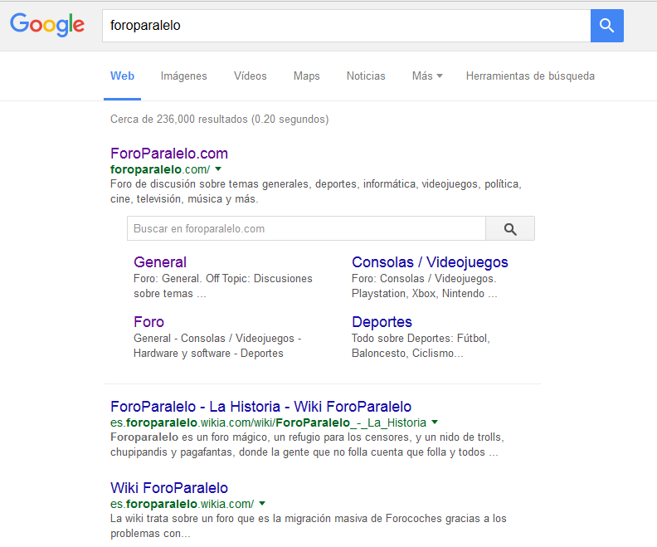
Task: Click the 'Foro de discusión sobre temas generales' snippet
Action: tap(316, 191)
